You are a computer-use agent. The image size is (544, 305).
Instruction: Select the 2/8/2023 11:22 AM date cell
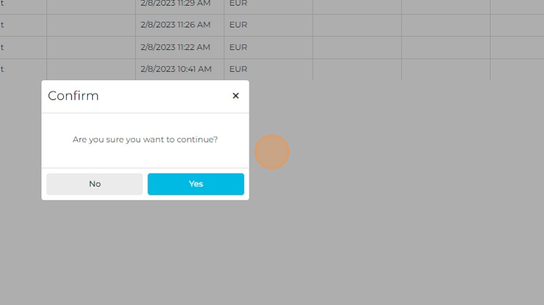click(176, 47)
